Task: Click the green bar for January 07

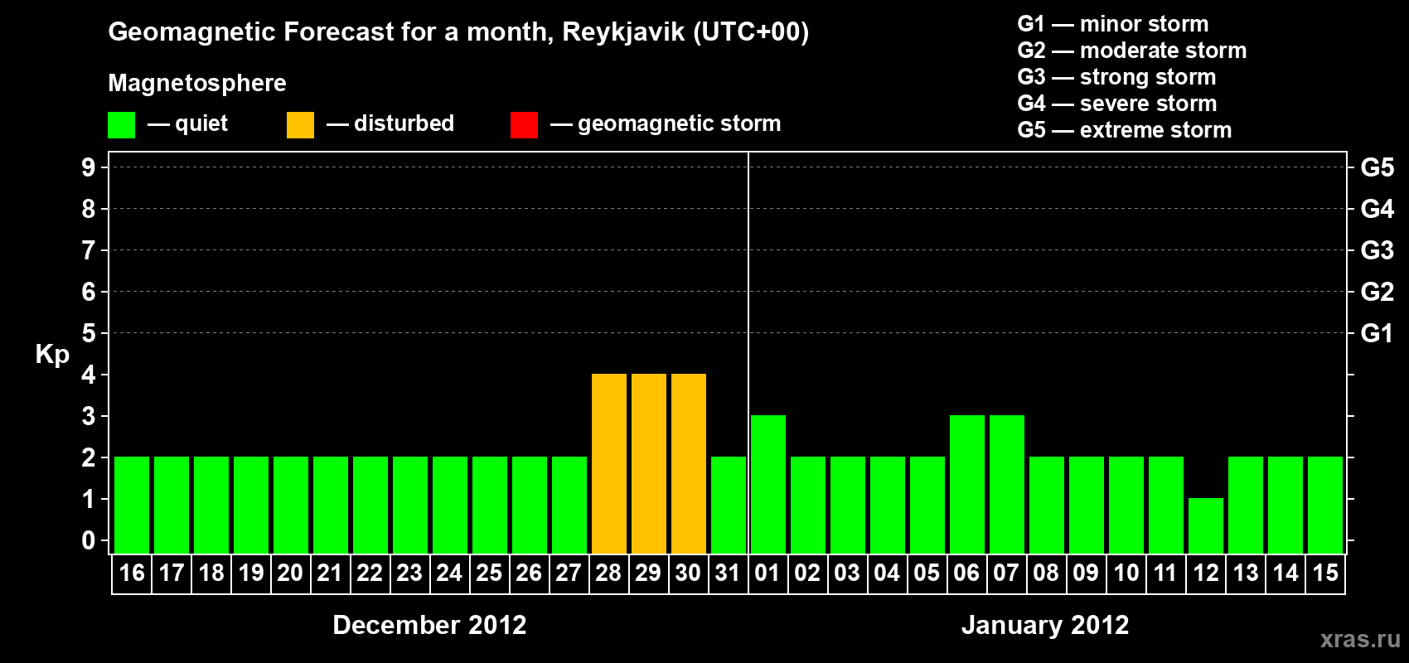Action: pos(1007,484)
